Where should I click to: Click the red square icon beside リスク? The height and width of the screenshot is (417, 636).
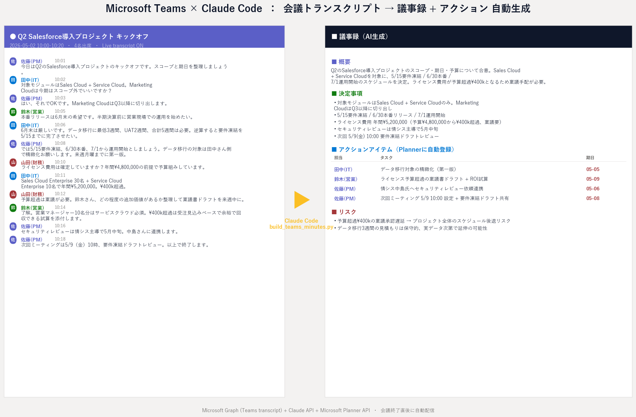(x=334, y=212)
